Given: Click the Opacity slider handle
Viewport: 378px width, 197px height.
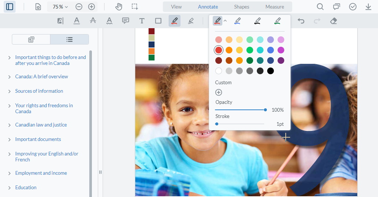Looking at the screenshot, I should 265,110.
